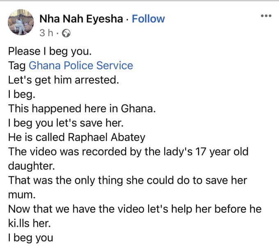The height and width of the screenshot is (251, 279).
Task: Click the sentence 'This happened here in Ghana.'
Action: [82, 109]
